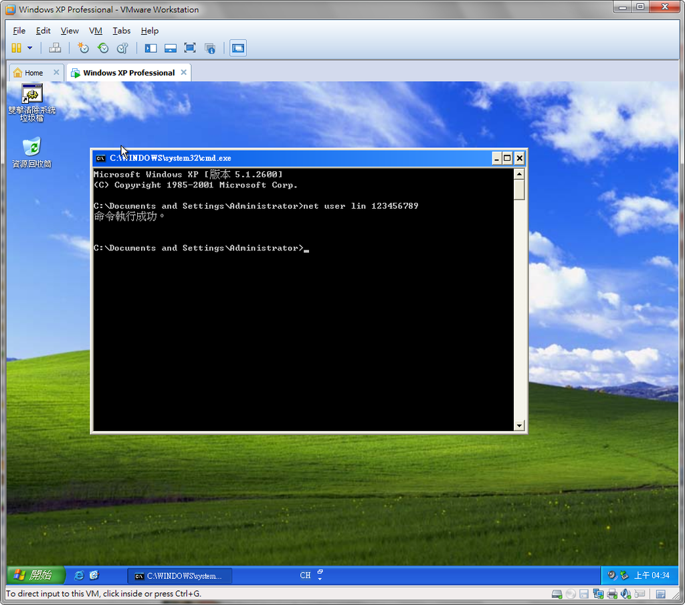Open the VM menu
Image resolution: width=685 pixels, height=605 pixels.
coord(95,31)
